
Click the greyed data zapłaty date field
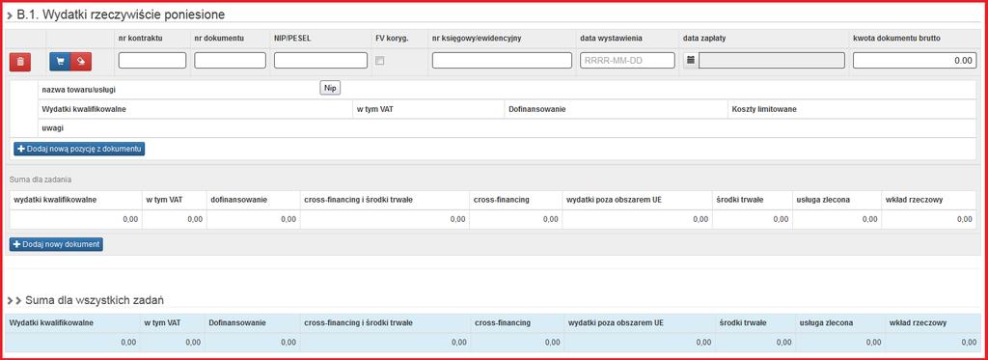click(x=771, y=61)
